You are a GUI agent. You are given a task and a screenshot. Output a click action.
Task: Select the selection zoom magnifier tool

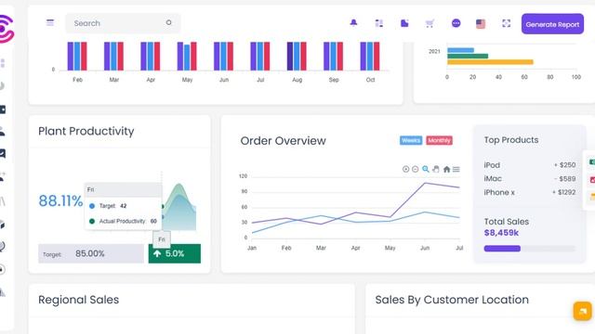coord(426,169)
